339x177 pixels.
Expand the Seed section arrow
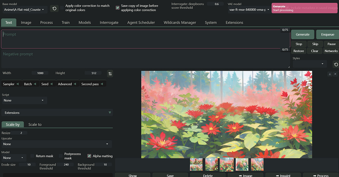pyautogui.click(x=51, y=84)
